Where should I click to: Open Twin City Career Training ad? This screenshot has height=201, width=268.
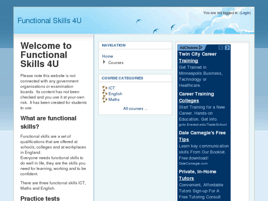click(198, 58)
